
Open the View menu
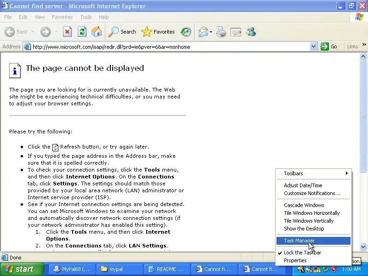coord(40,17)
